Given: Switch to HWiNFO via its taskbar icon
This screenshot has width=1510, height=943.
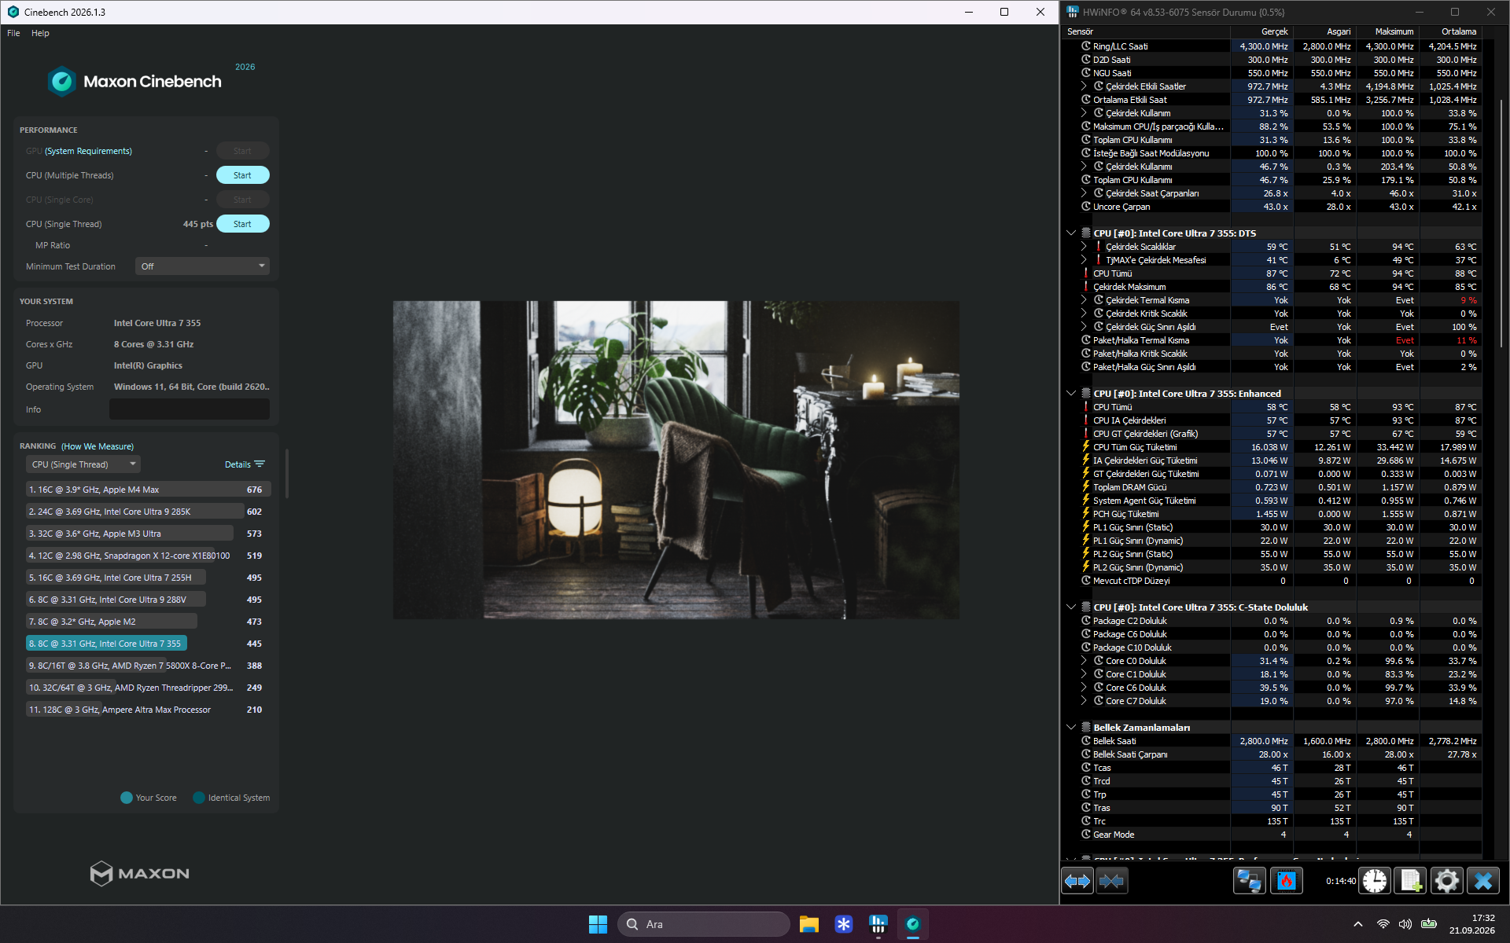Looking at the screenshot, I should 878,924.
